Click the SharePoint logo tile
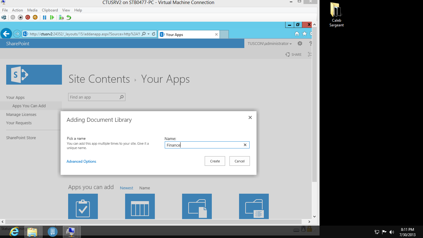Viewport: 423px width, 238px height. (34, 75)
